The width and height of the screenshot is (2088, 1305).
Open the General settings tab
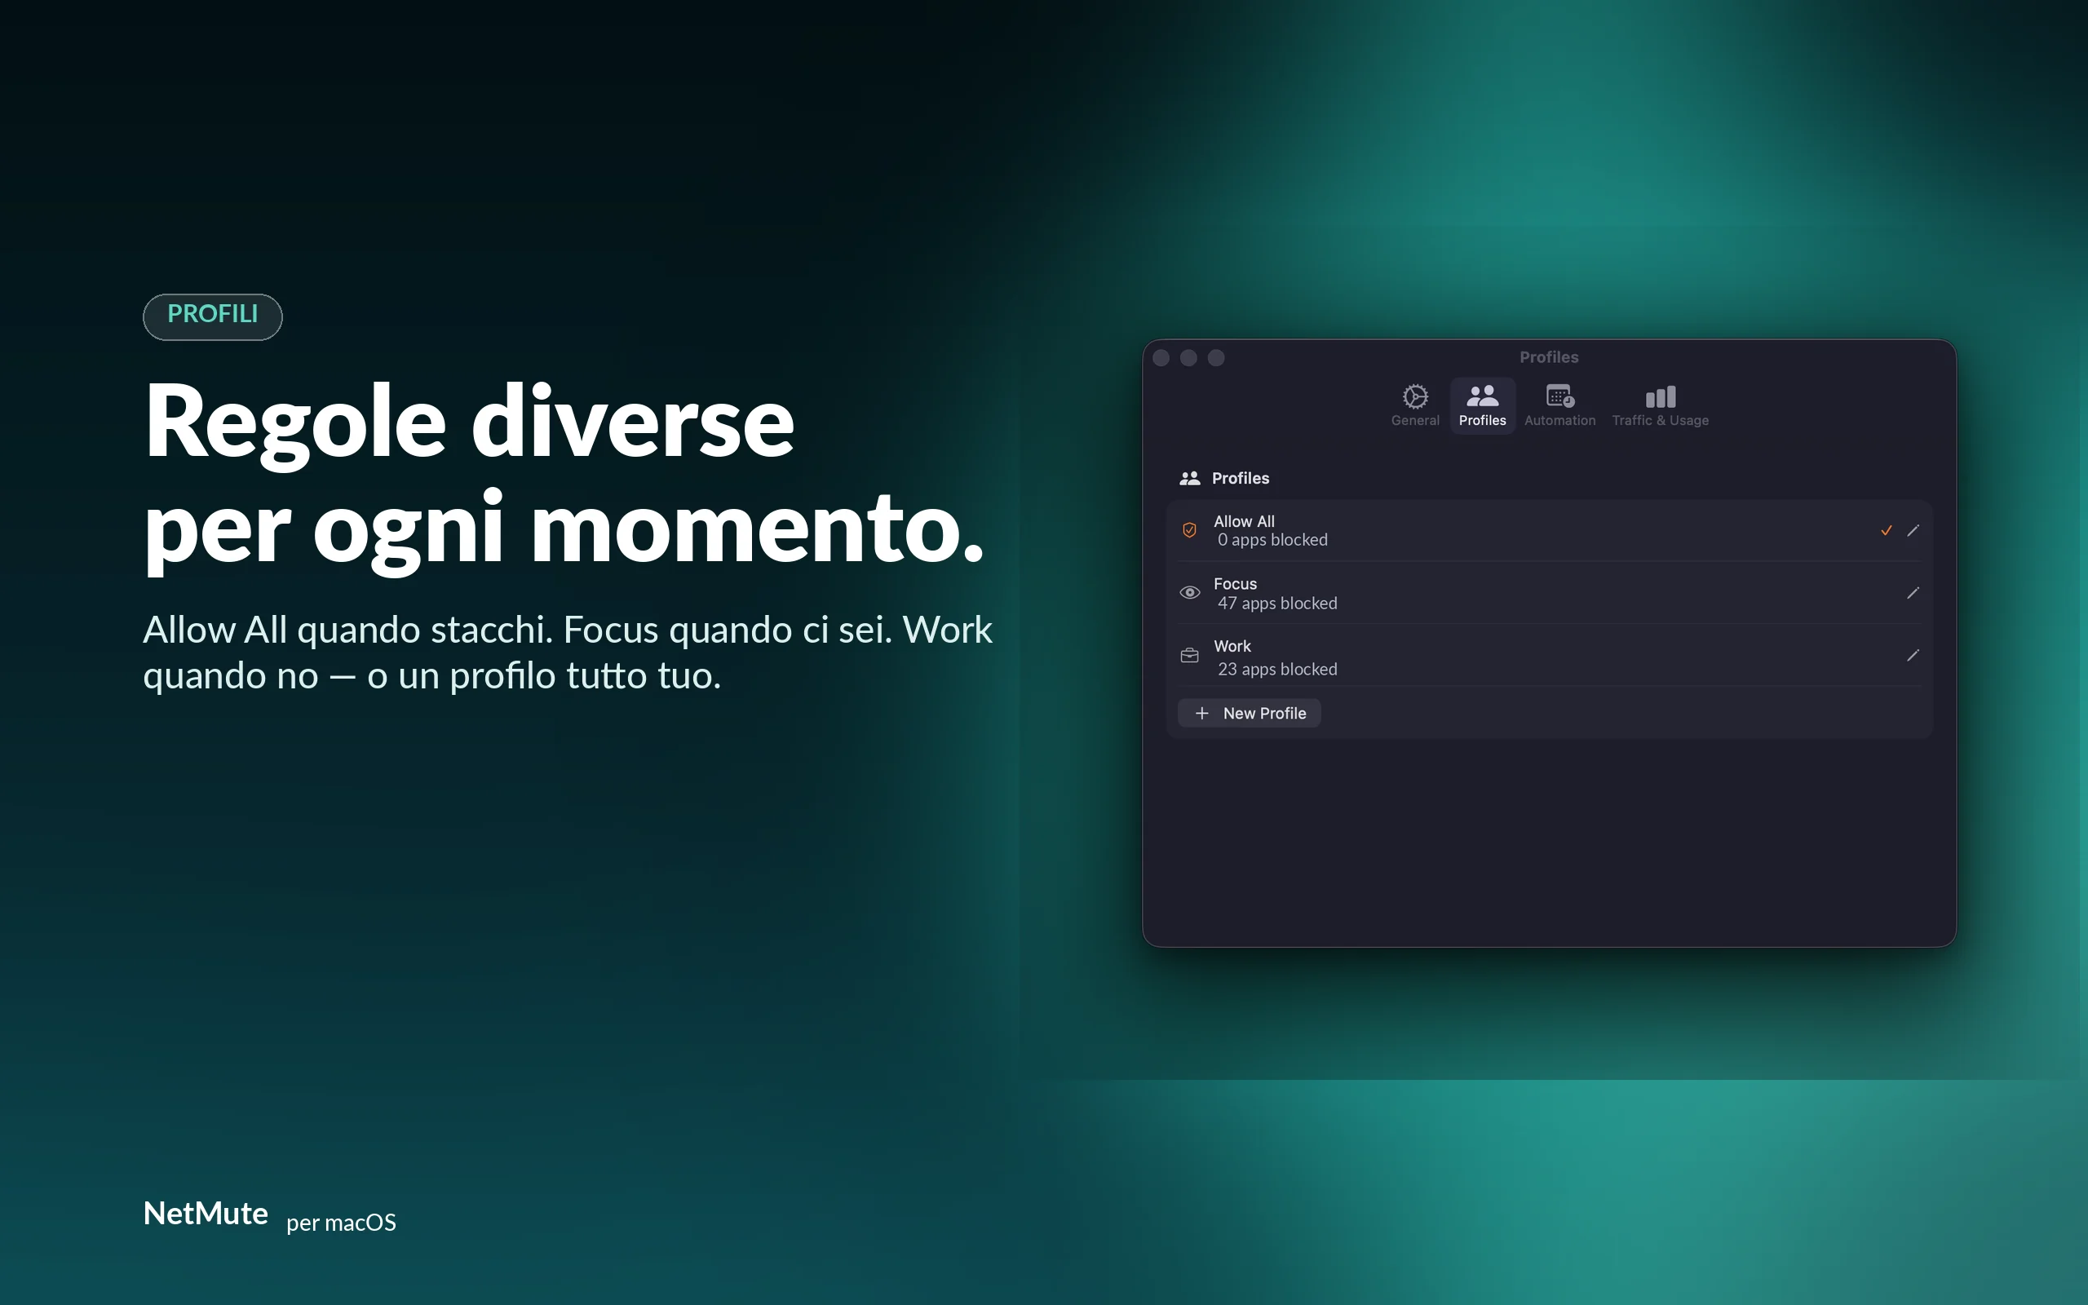(x=1415, y=405)
